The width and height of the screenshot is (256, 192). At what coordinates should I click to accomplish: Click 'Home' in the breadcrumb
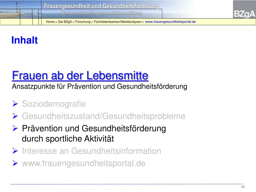[50, 22]
